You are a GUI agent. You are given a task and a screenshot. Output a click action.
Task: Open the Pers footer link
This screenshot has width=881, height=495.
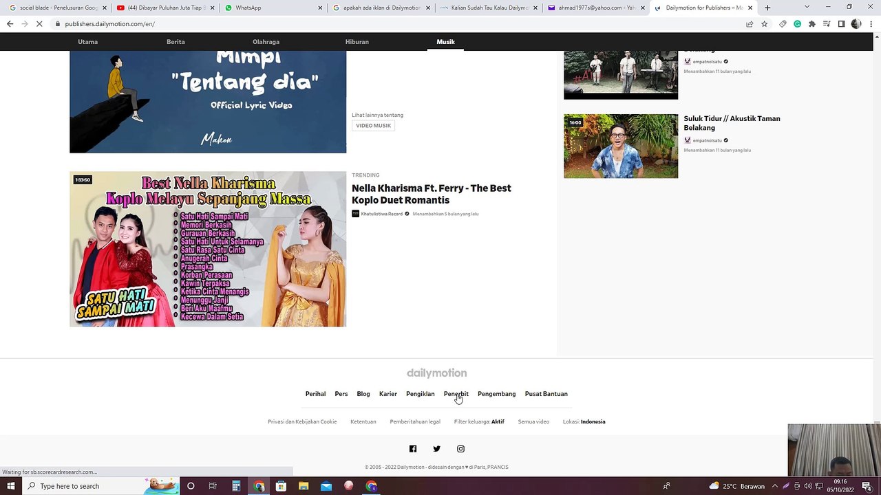341,394
